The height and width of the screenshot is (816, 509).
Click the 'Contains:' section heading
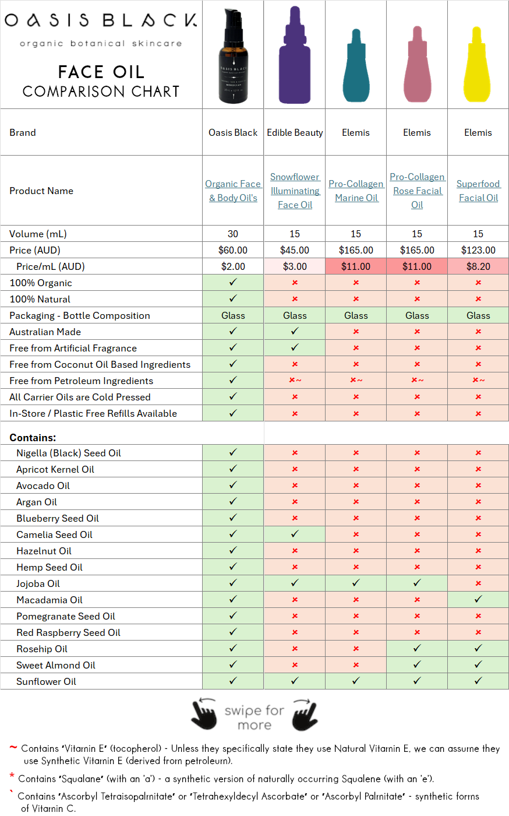click(x=33, y=437)
